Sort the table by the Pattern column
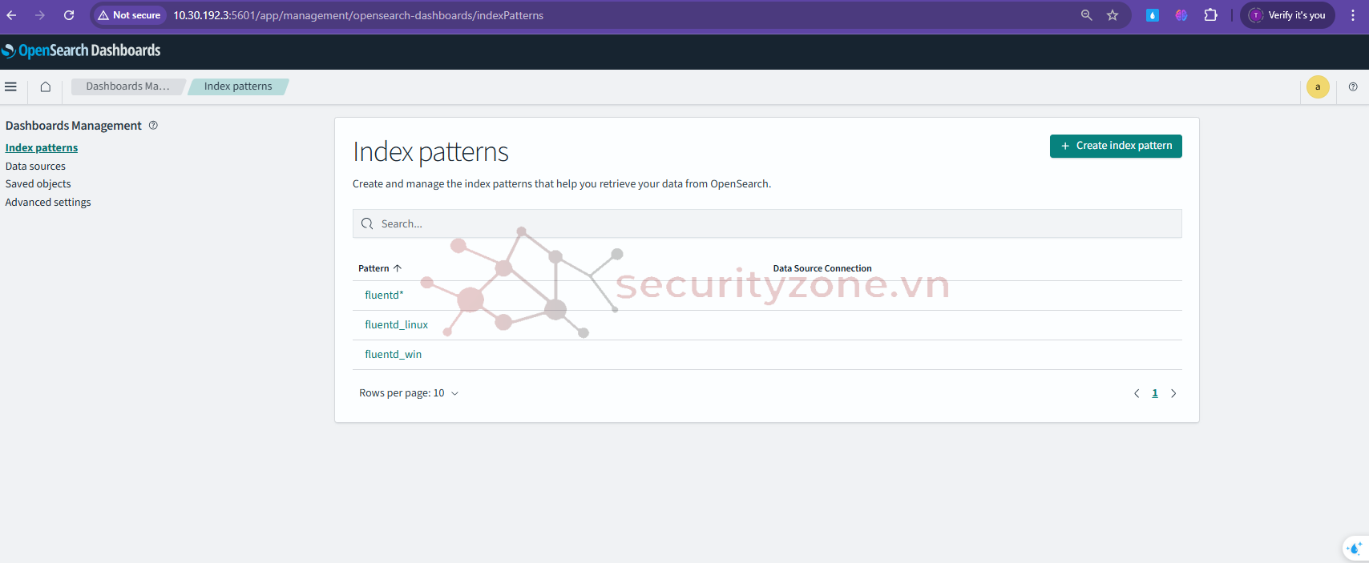The height and width of the screenshot is (563, 1369). coord(380,268)
